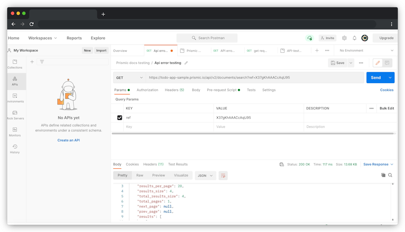Open the more actions ellipsis beside Save
Viewport: 405px width, 232px height.
point(361,63)
